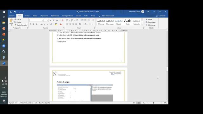
Task: Open Windows Start menu
Action: (x=4, y=12)
